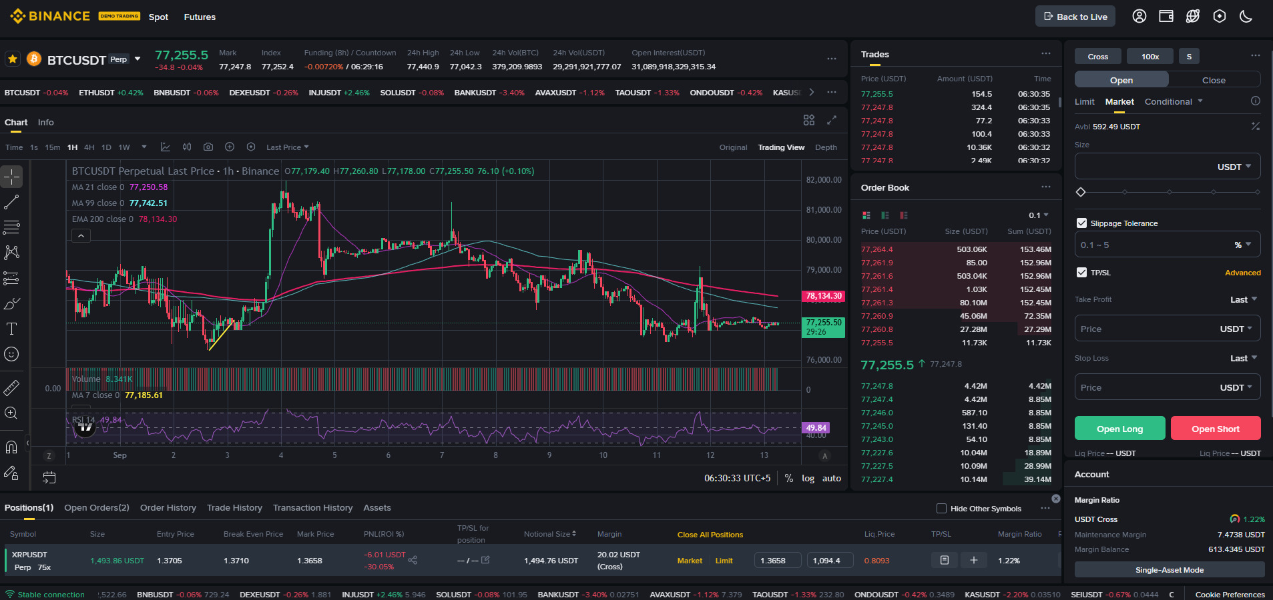
Task: Click the Open Short button
Action: point(1216,428)
